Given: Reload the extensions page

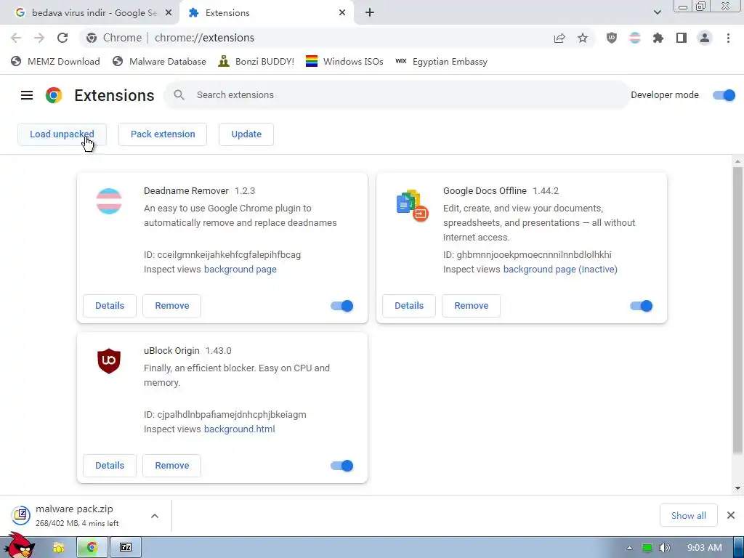Looking at the screenshot, I should tap(62, 38).
